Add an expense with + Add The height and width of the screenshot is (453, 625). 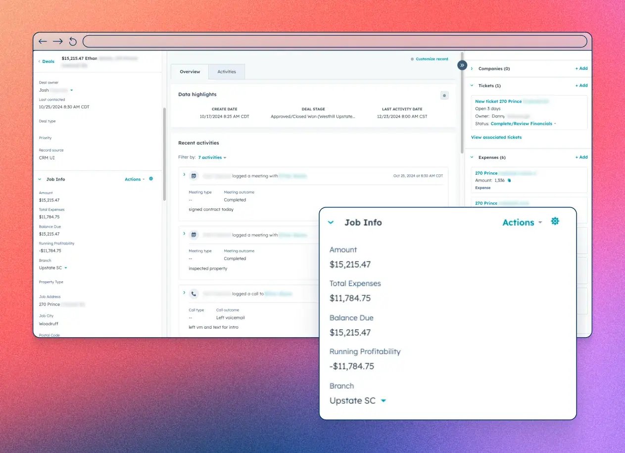(581, 157)
